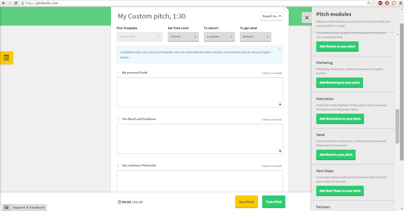The image size is (404, 211).
Task: Remove The Need and Problems section
Action: coord(280,151)
